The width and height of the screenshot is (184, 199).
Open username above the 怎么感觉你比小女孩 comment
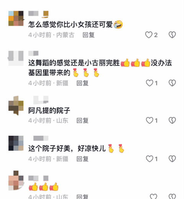point(38,14)
